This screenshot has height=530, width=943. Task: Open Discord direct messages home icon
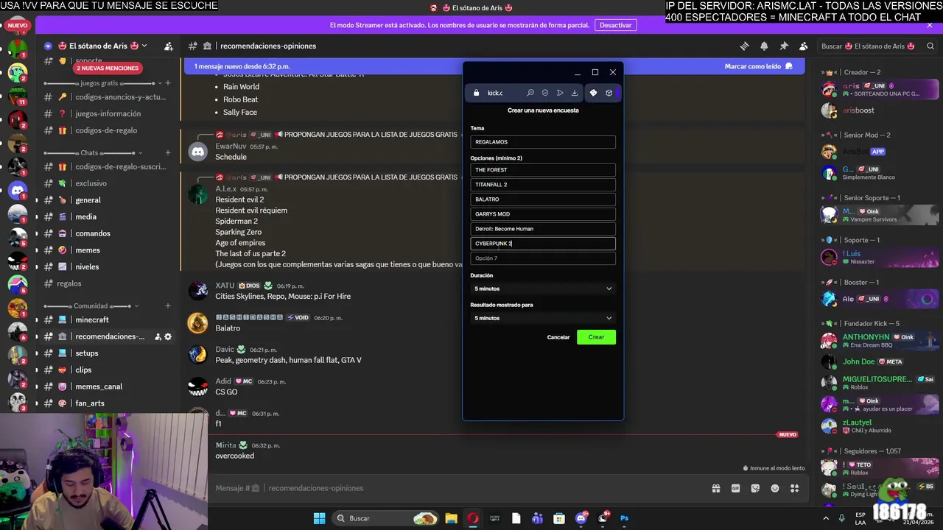(x=18, y=190)
